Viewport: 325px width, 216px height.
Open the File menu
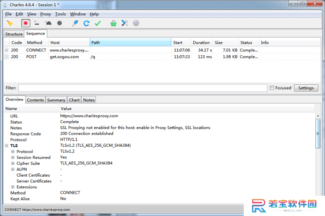coord(8,14)
